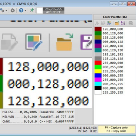136x136 pixels.
Task: Click the palette edit icon with blue pencil
Action: (109, 23)
